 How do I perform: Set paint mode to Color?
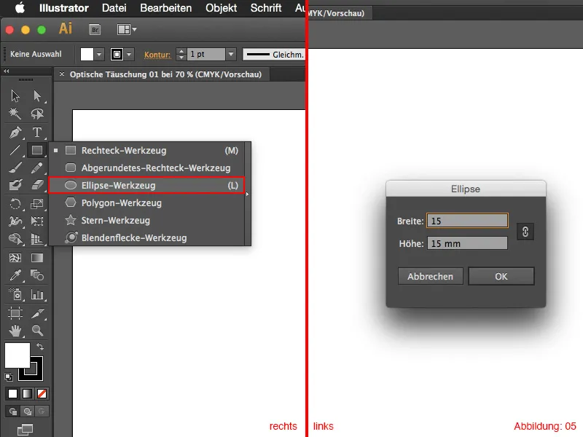point(12,393)
